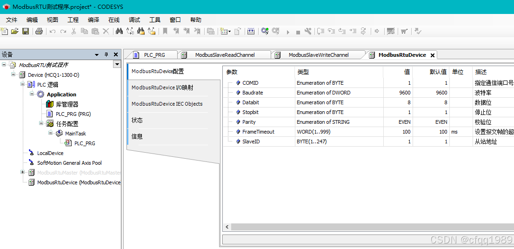Select SoftMotion General Axis Pool item
The image size is (514, 249).
[x=69, y=163]
